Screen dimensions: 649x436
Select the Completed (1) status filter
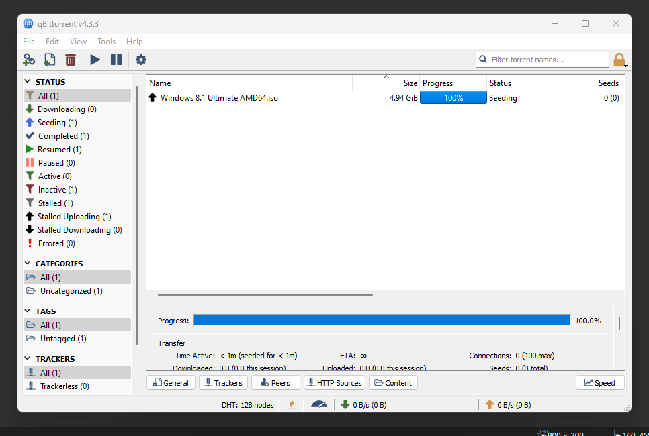point(77,136)
